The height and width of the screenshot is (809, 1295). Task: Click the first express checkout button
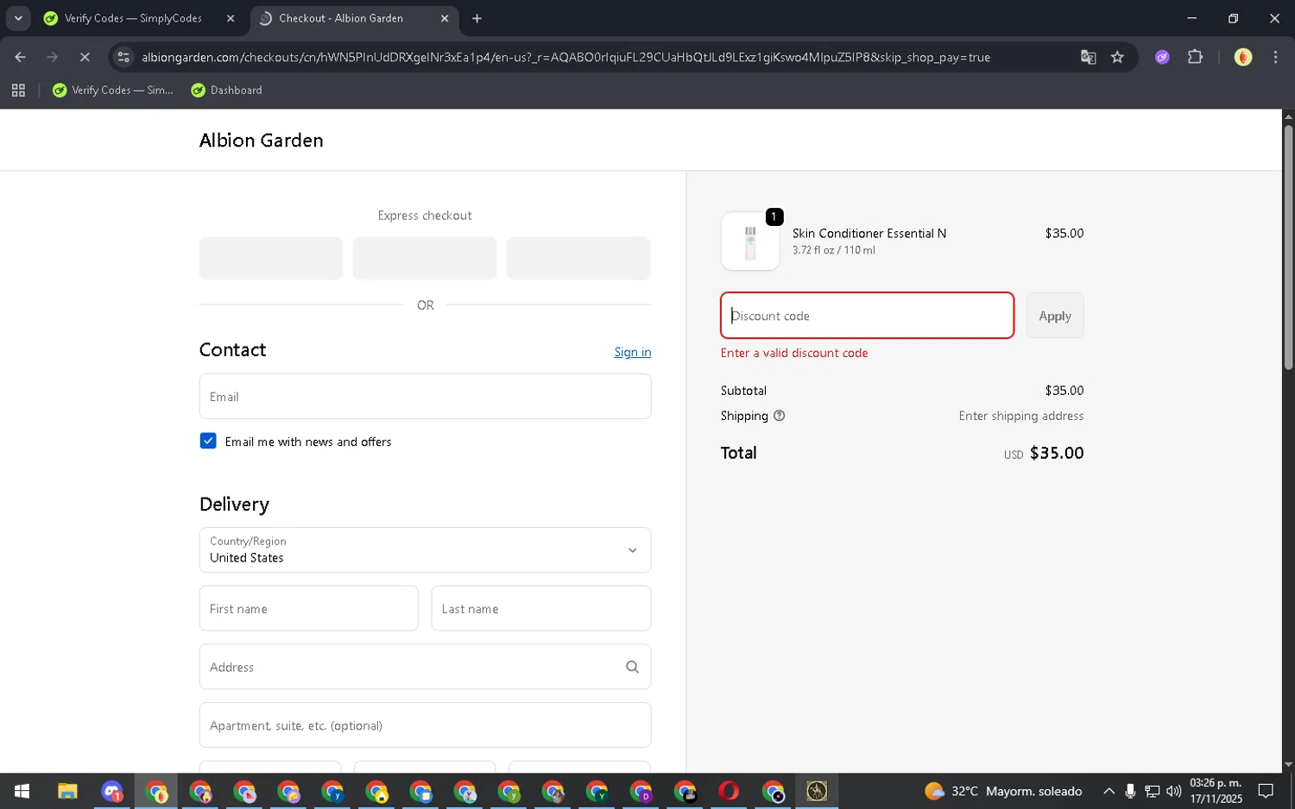point(271,258)
